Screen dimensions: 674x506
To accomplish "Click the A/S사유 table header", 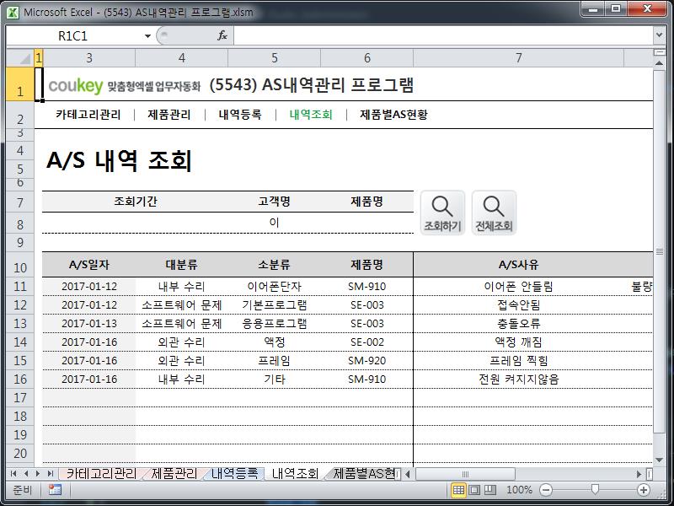I will (x=518, y=265).
